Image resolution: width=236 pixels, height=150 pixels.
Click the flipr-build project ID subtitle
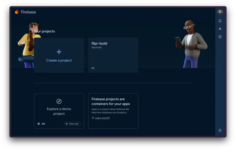coord(96,47)
